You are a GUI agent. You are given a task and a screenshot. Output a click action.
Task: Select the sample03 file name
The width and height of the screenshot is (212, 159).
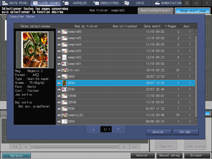click(x=75, y=51)
